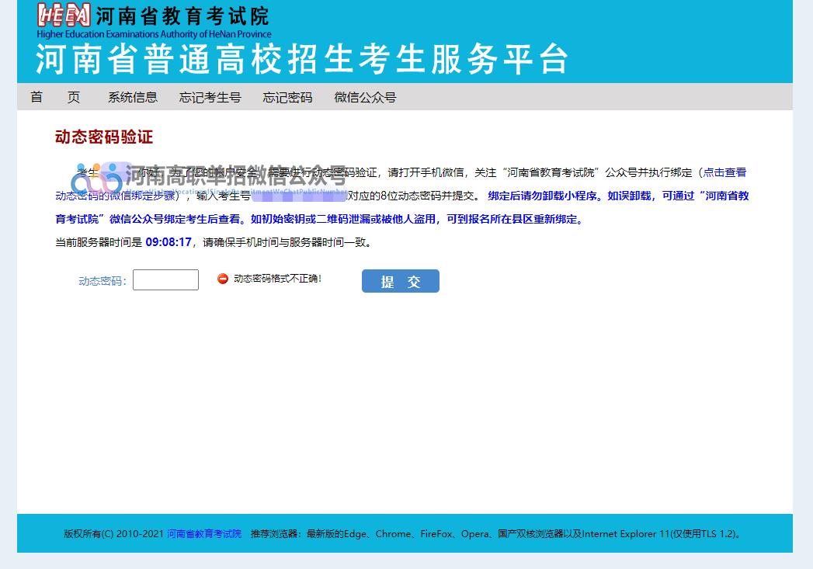813x569 pixels.
Task: Click the footer 河南省教育考试院 link
Action: [203, 534]
